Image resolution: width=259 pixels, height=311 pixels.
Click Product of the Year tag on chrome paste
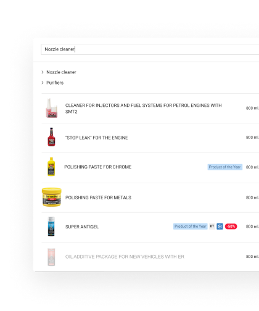coord(225,167)
